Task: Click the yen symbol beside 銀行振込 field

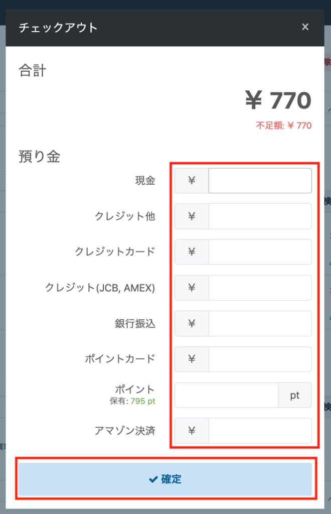Action: coord(192,323)
